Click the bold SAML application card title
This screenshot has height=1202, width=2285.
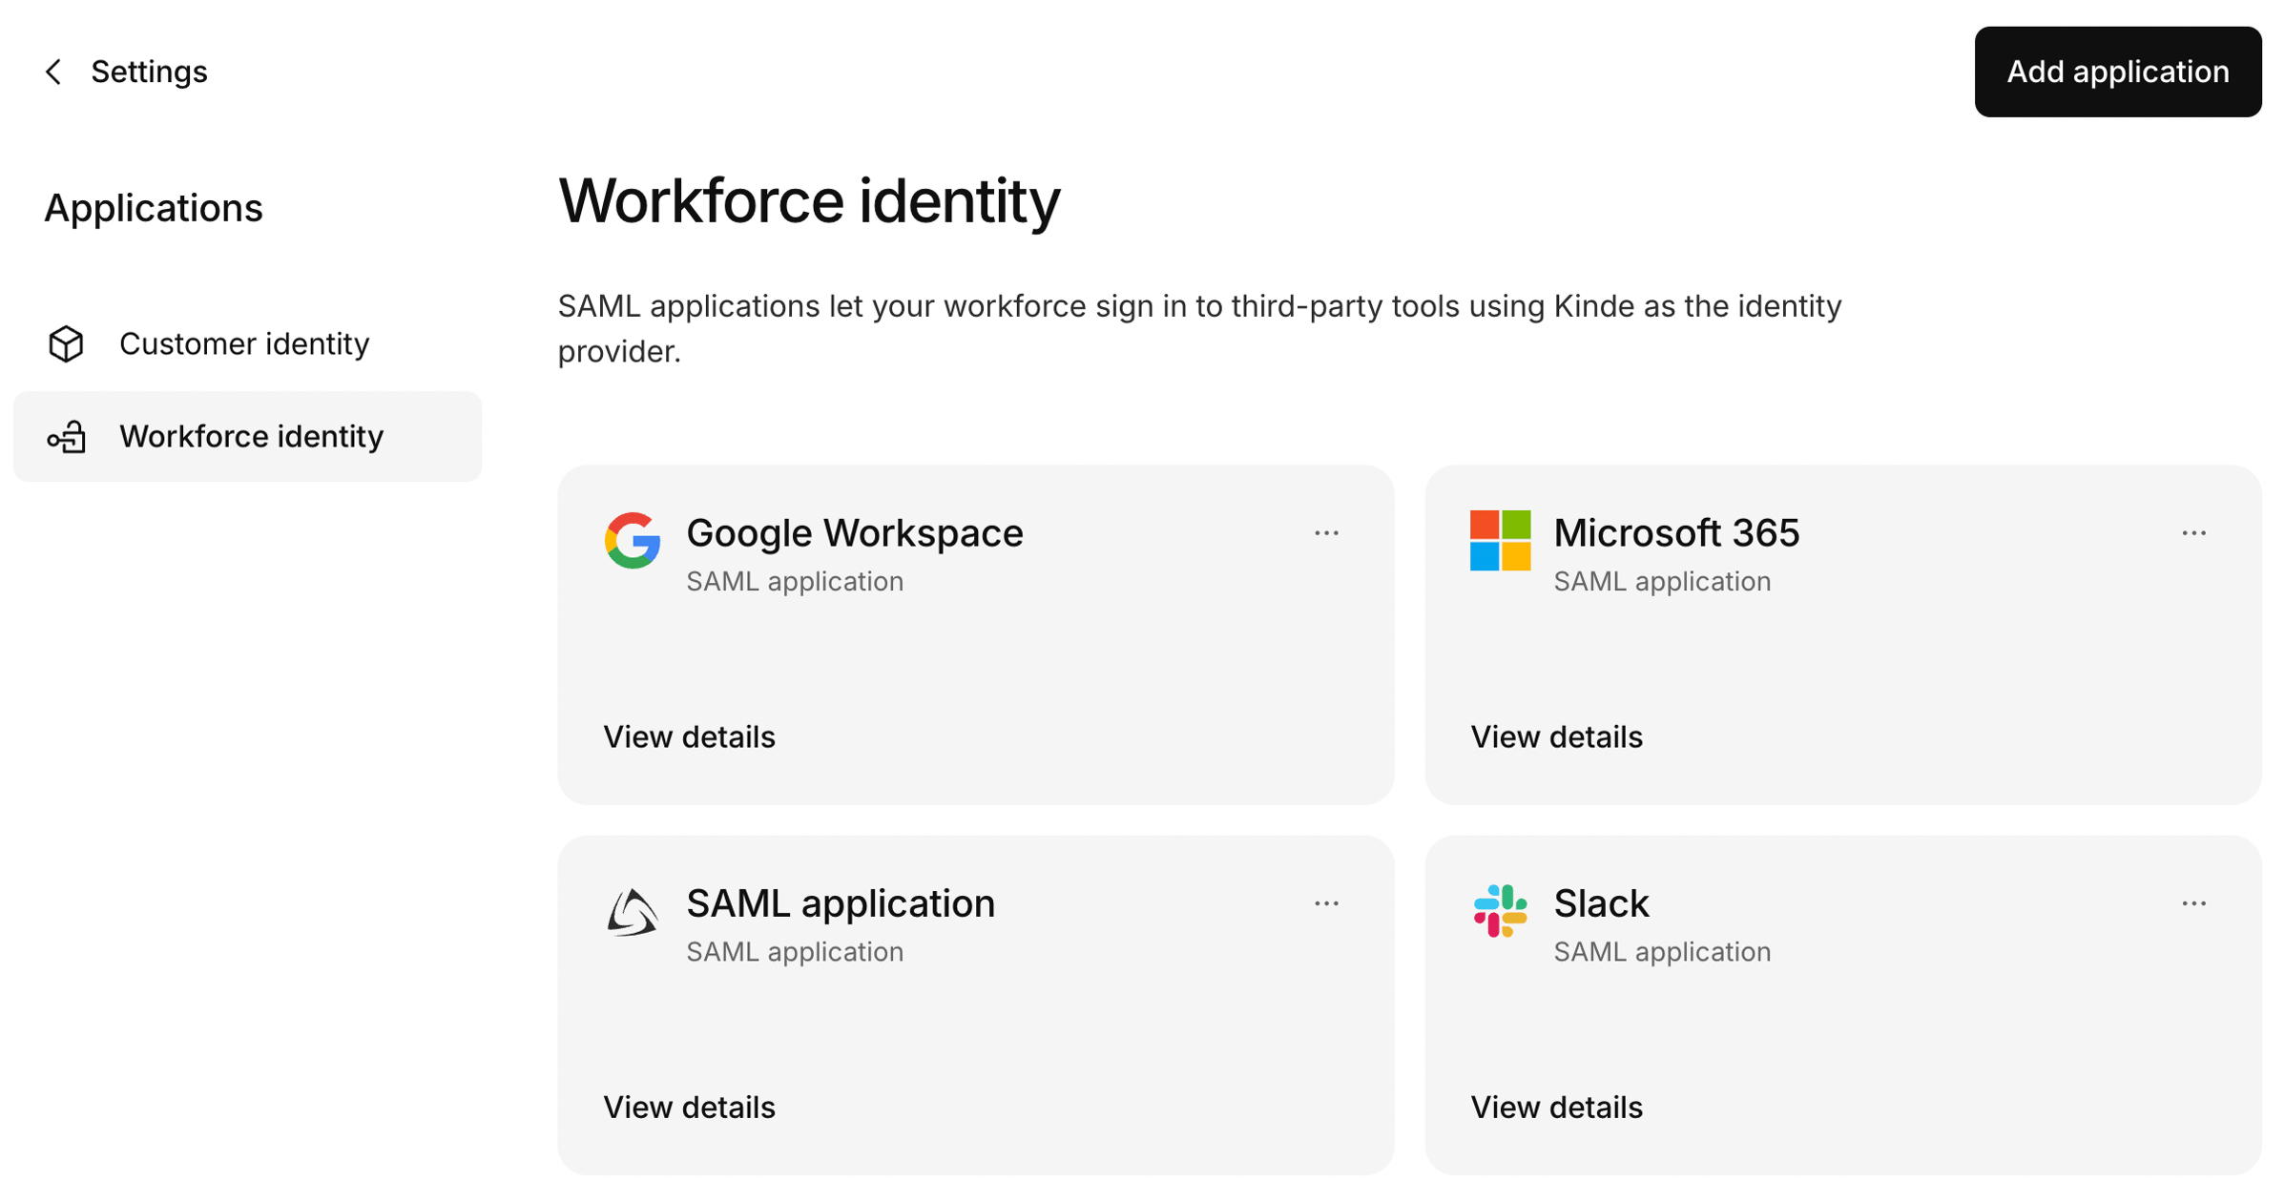pos(841,902)
